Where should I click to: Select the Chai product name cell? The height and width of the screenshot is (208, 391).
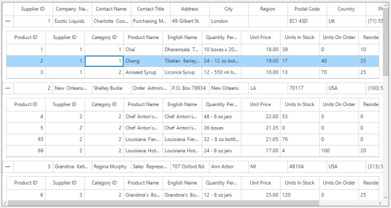(143, 50)
